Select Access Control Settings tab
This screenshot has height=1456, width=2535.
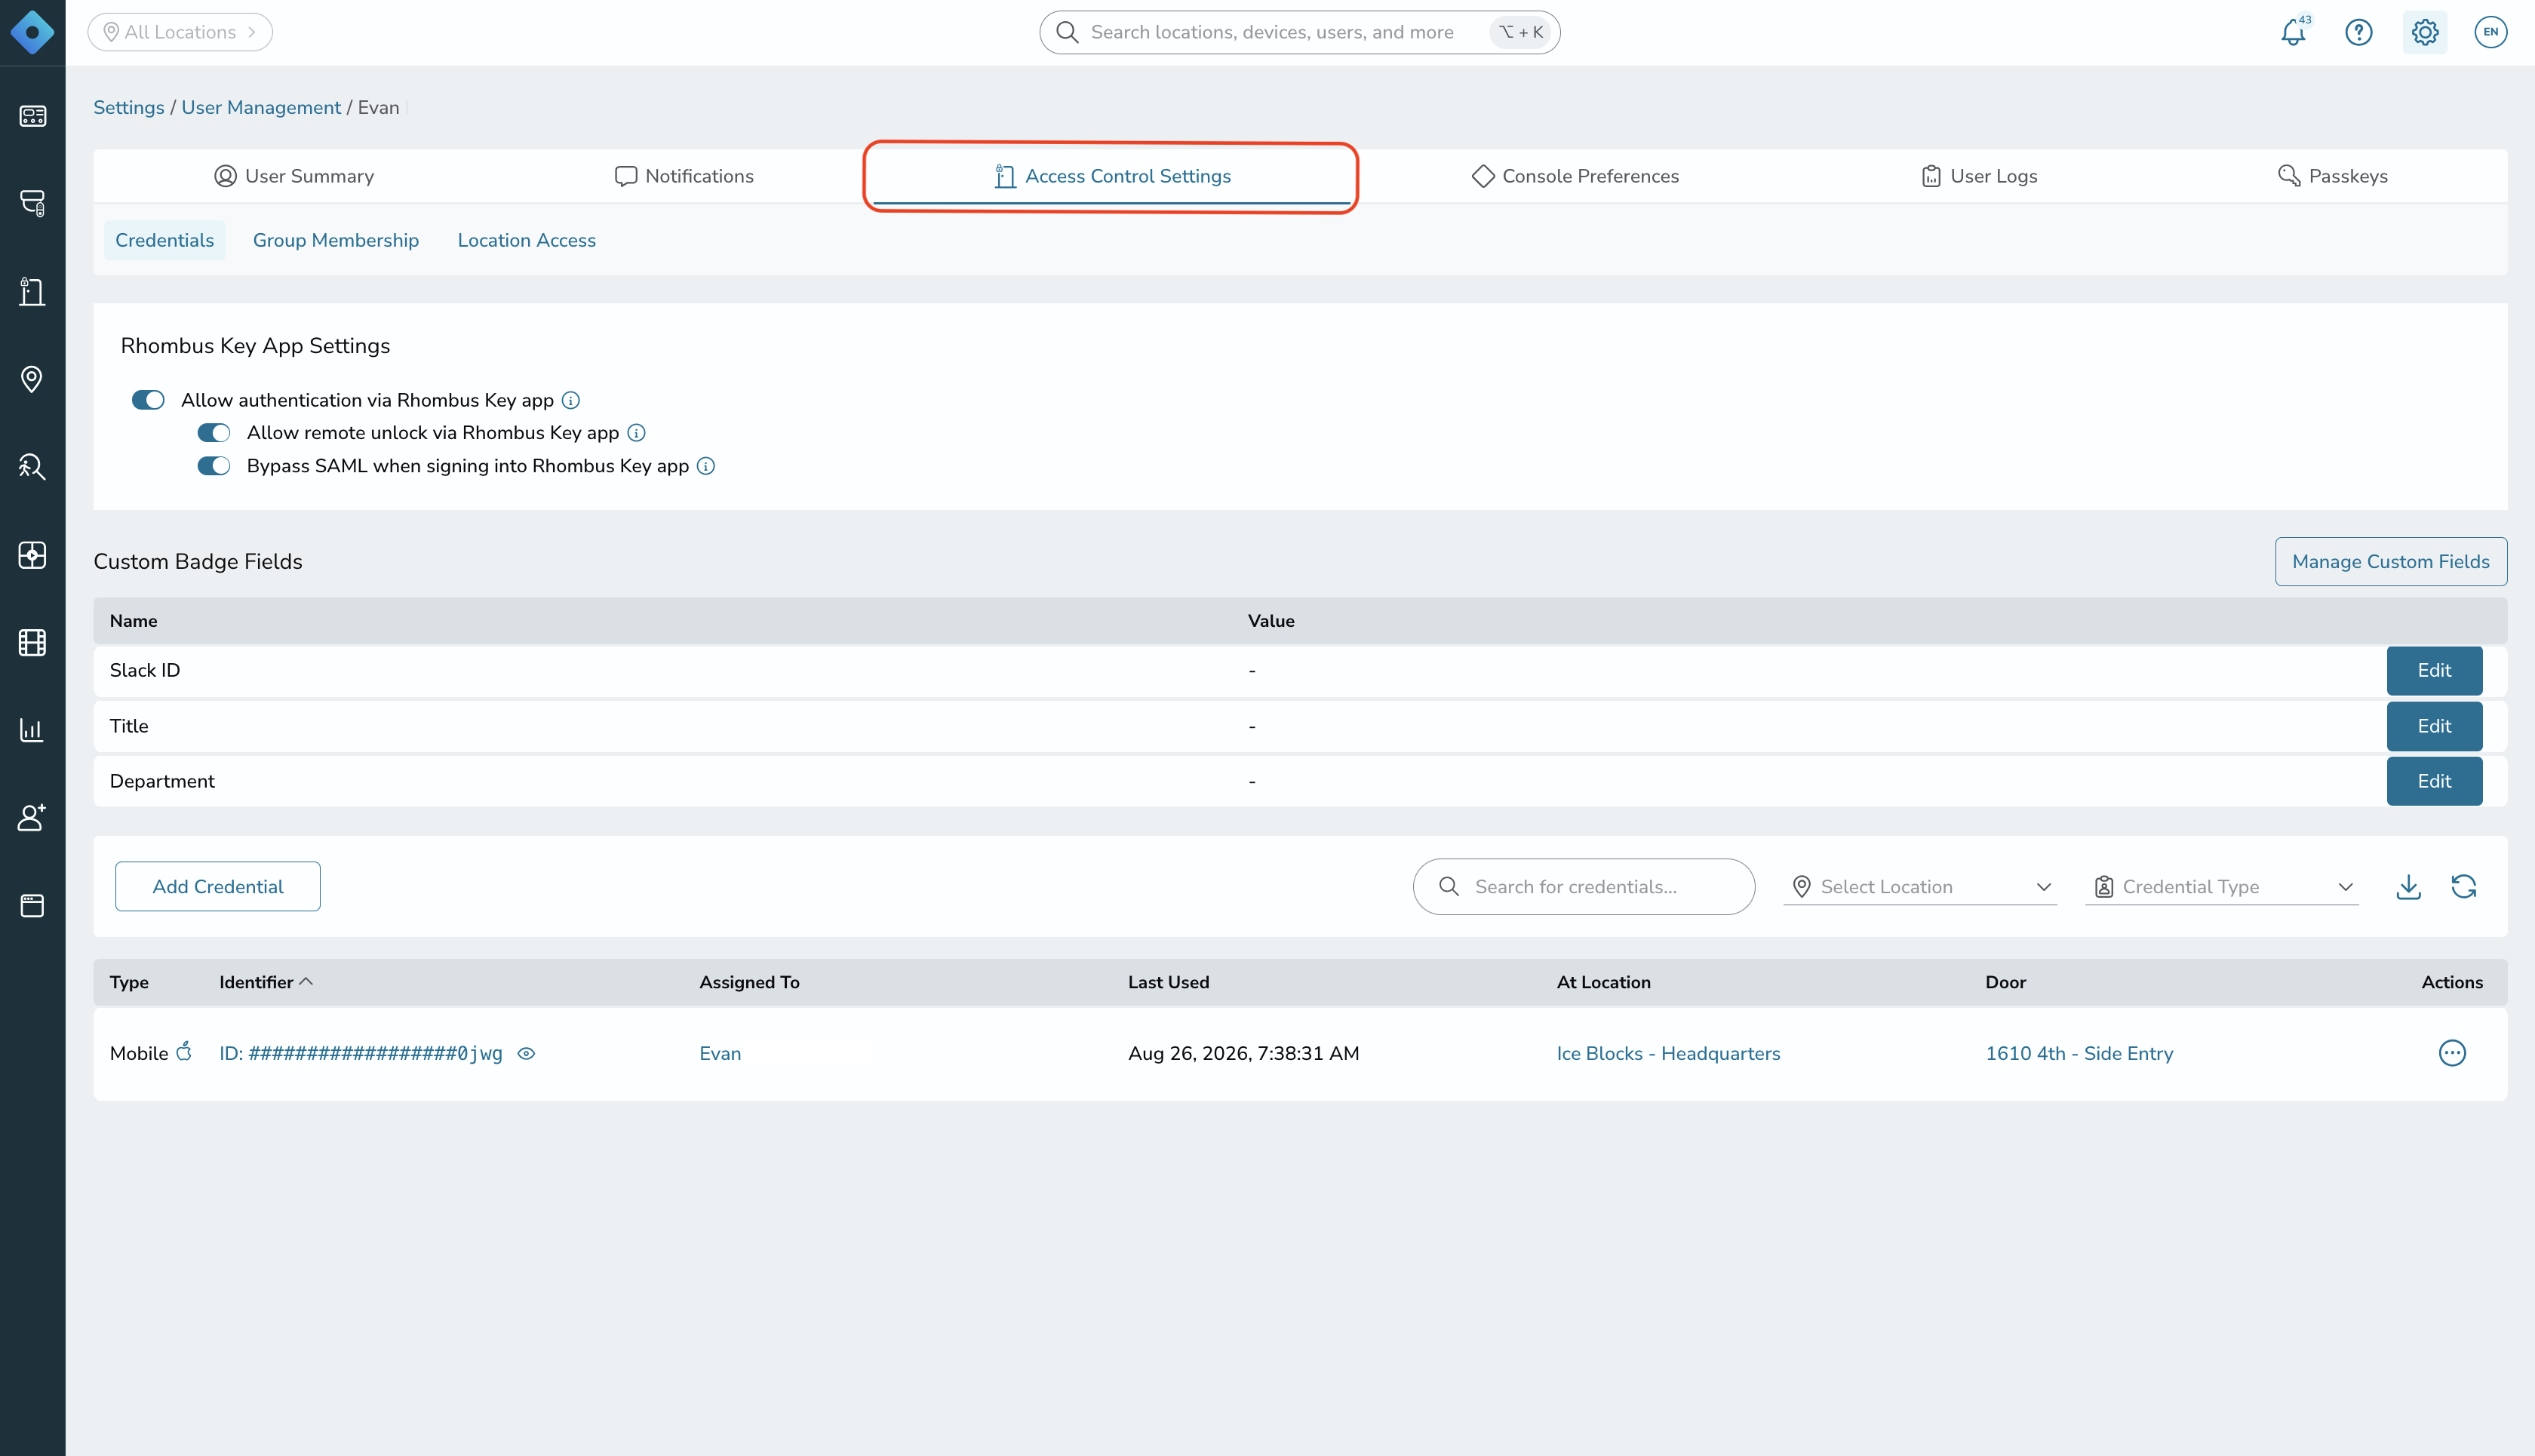[1112, 176]
